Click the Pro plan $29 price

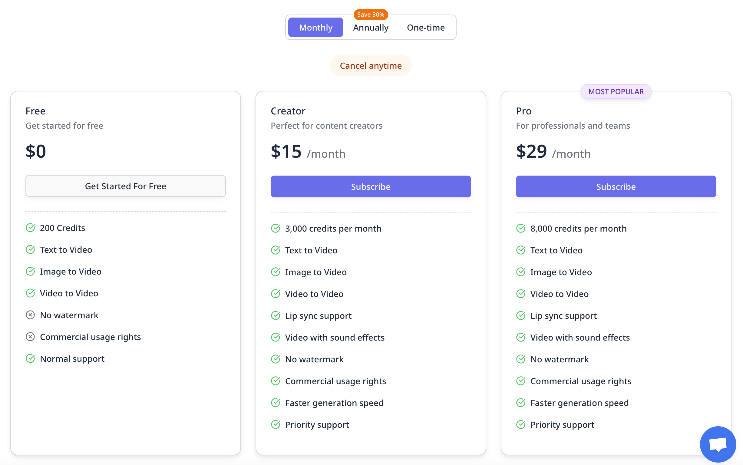click(531, 152)
